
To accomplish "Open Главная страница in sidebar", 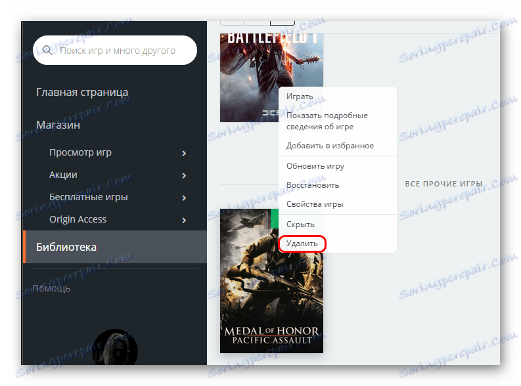I will tap(82, 92).
